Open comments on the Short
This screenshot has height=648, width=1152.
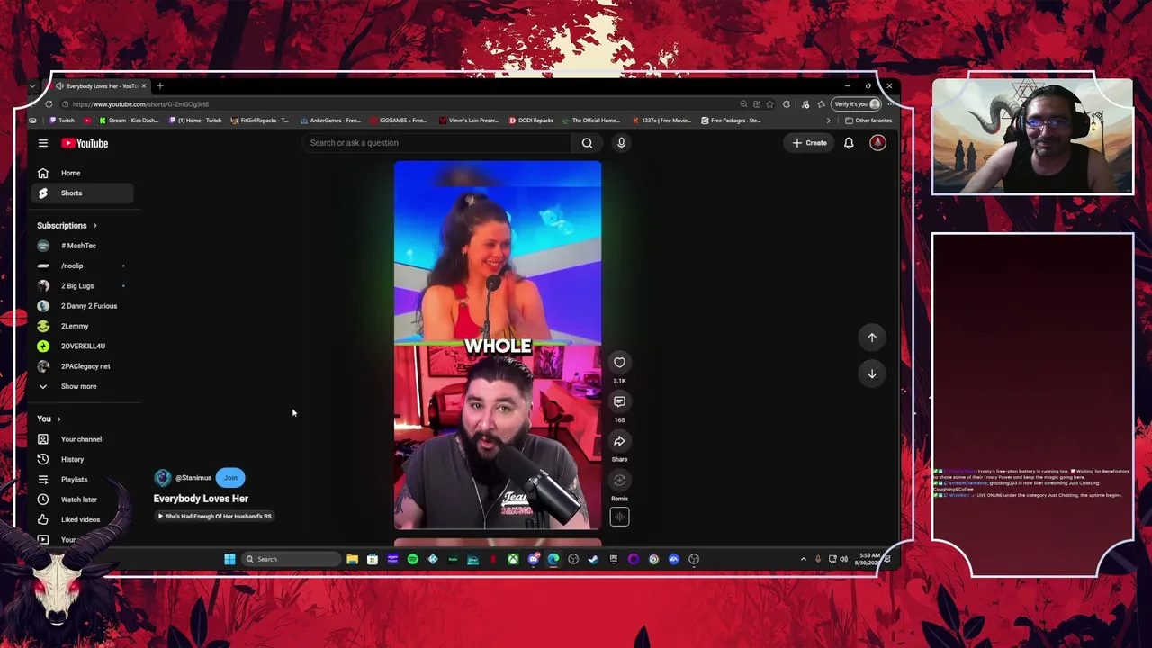tap(619, 401)
